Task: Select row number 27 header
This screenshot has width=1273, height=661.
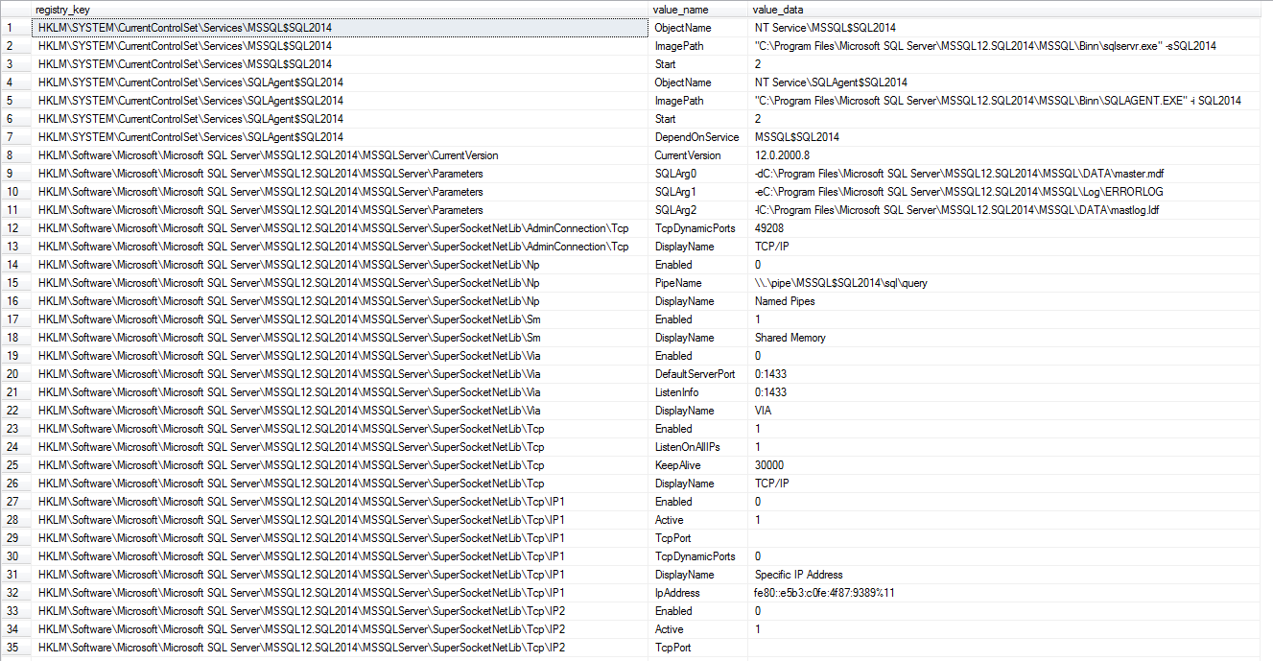Action: (15, 502)
